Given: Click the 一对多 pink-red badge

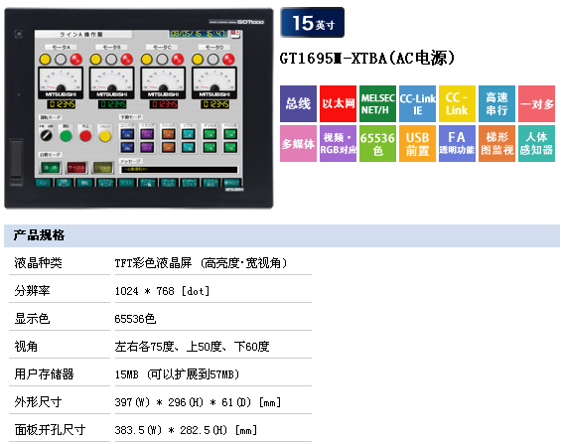Looking at the screenshot, I should pos(536,103).
